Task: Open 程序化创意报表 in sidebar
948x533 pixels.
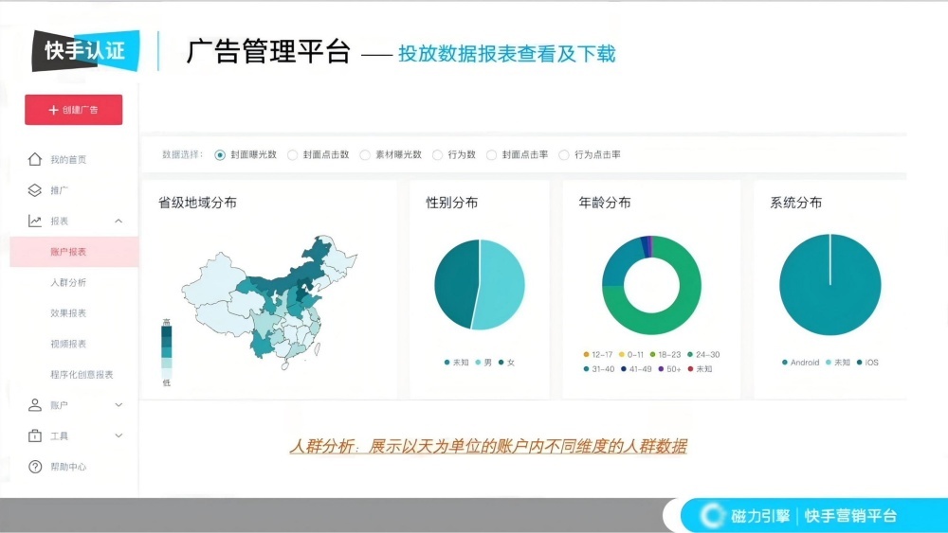Action: [x=82, y=375]
